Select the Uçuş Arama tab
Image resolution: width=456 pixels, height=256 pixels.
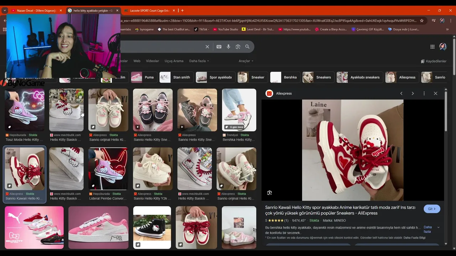[174, 61]
